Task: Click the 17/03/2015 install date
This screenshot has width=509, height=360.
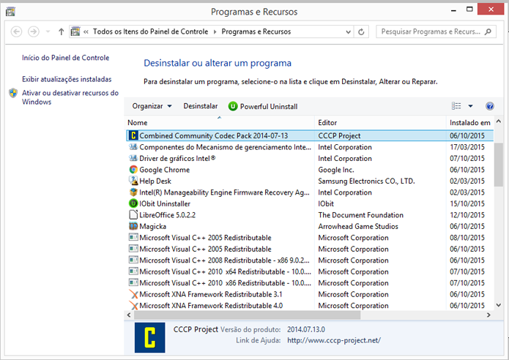Action: (467, 147)
